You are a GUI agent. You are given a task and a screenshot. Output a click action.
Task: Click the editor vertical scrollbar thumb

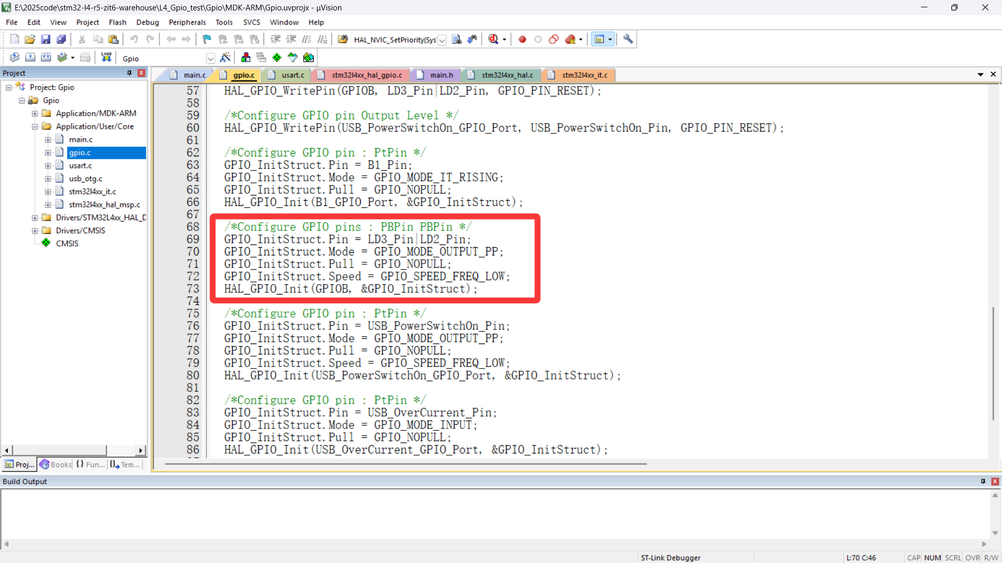993,363
